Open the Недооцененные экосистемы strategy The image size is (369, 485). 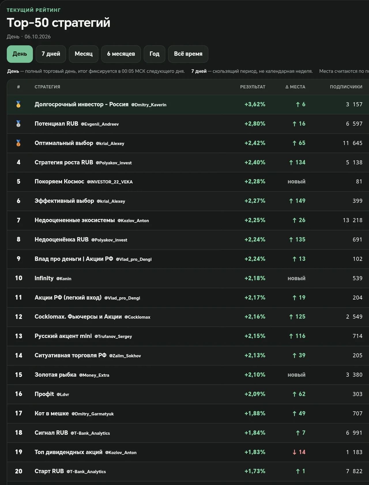[x=75, y=220]
